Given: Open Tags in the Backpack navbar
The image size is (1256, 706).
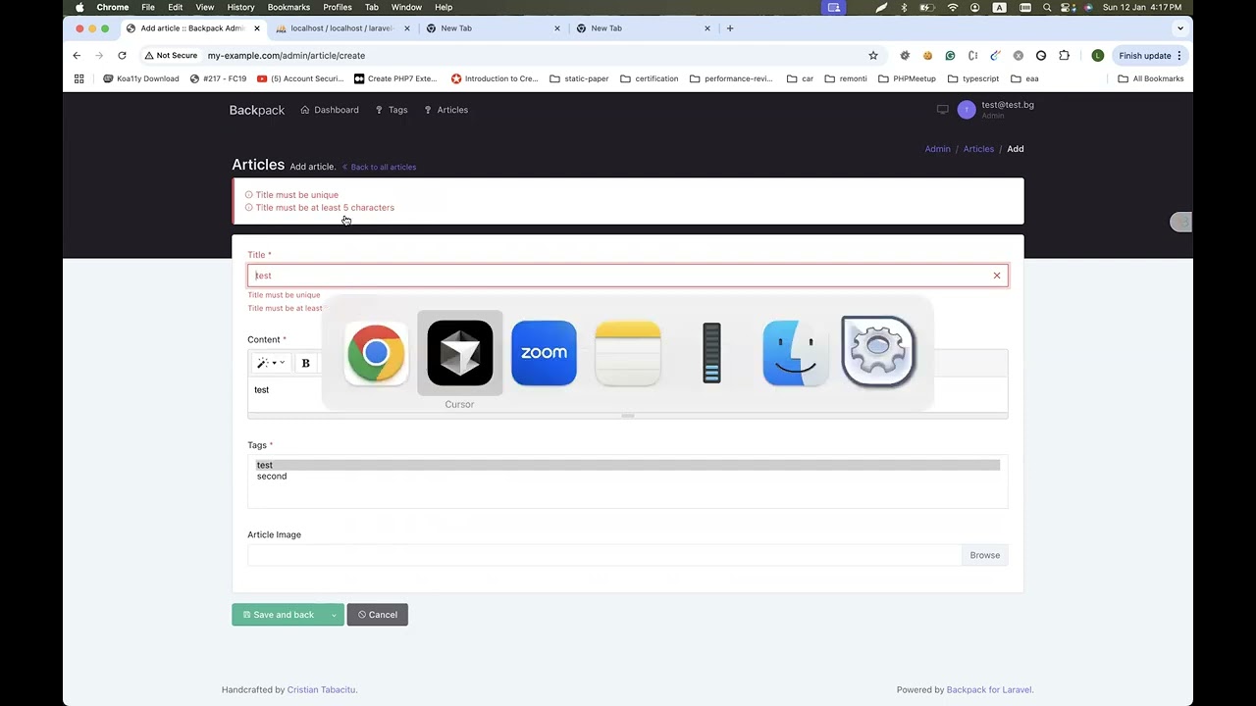Looking at the screenshot, I should (392, 110).
